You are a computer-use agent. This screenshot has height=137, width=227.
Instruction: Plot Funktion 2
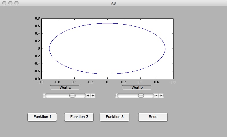pyautogui.click(x=79, y=117)
